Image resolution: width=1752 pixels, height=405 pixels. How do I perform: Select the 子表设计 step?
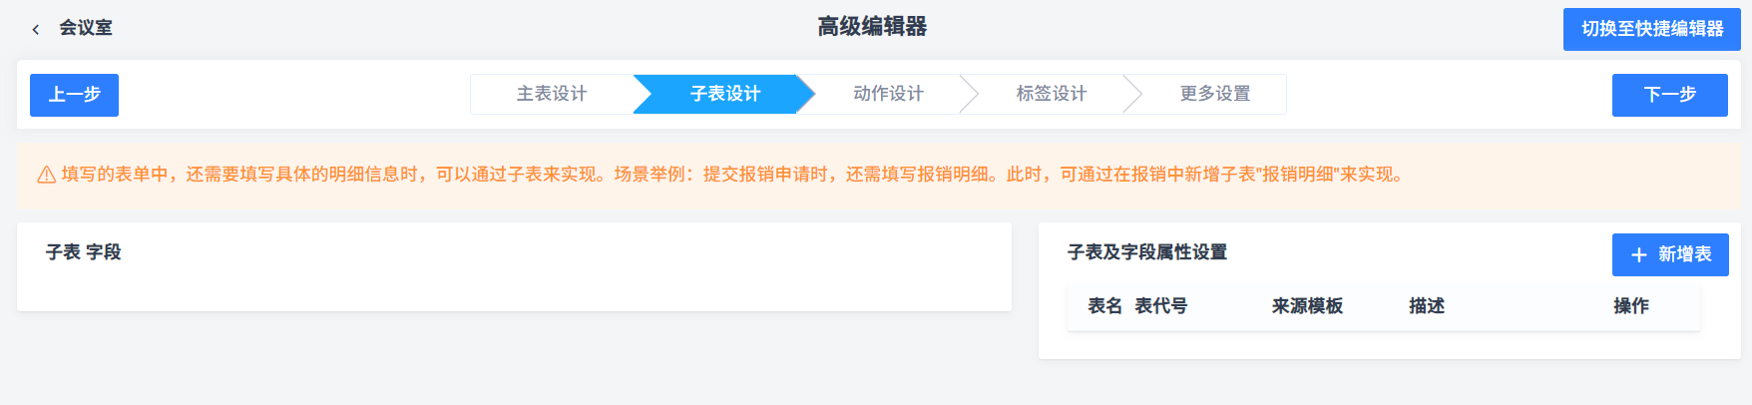[725, 94]
